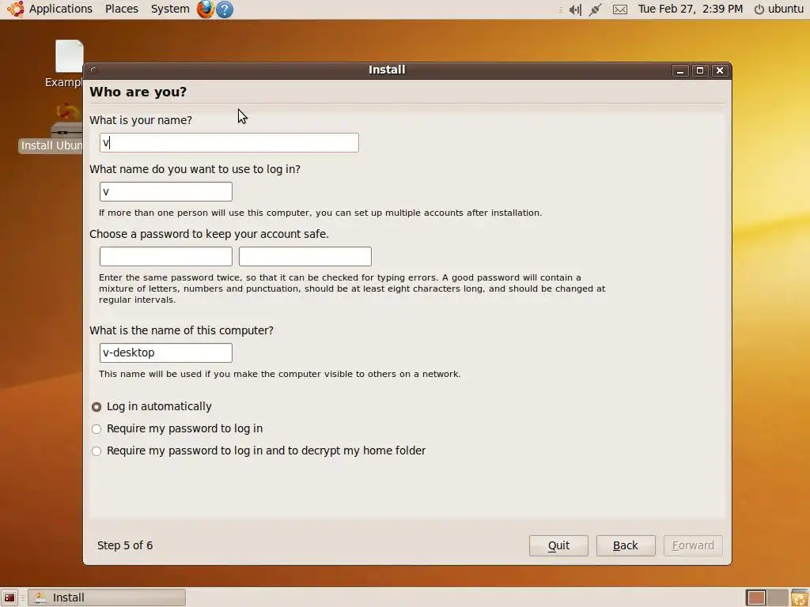Click the 'Step 5 of 6' text

click(x=125, y=545)
